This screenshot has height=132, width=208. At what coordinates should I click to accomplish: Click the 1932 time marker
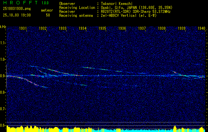click(x=43, y=28)
